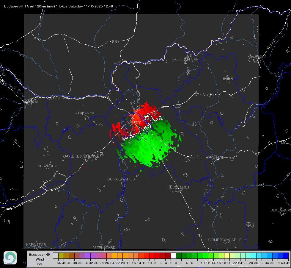Image resolution: width=291 pixels, height=268 pixels.
Task: Click the legend value 20
Action: [x=229, y=263]
